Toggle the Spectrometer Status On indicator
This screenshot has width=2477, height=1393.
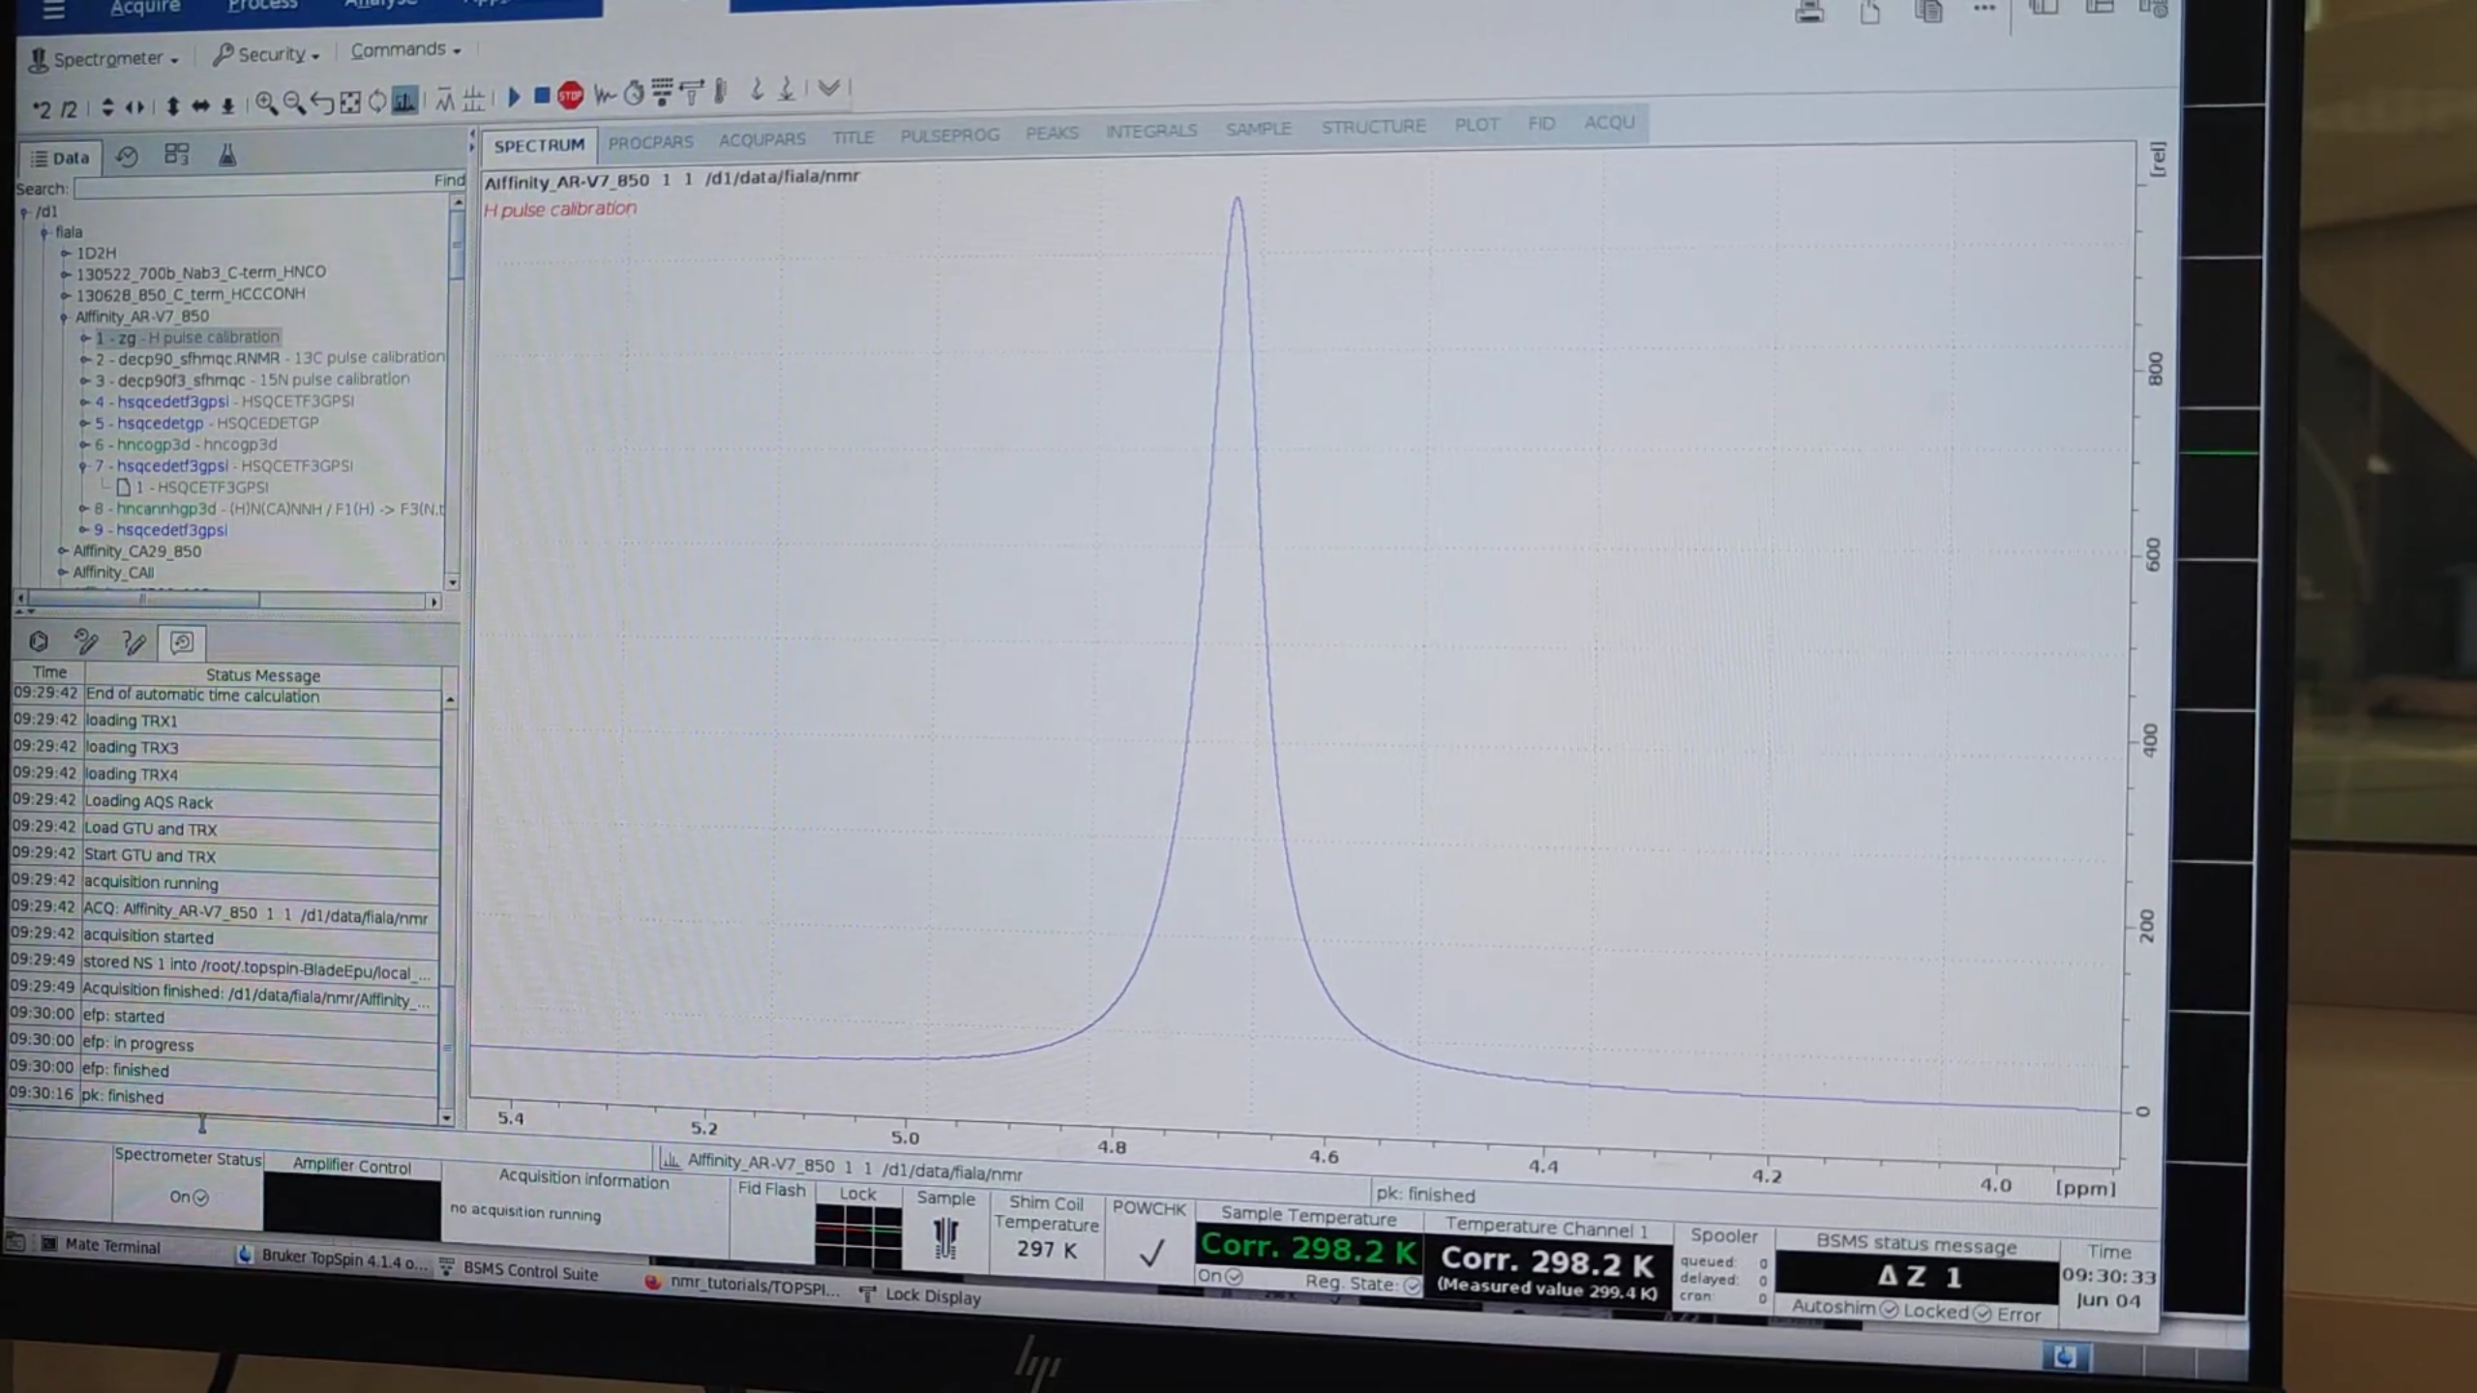190,1197
